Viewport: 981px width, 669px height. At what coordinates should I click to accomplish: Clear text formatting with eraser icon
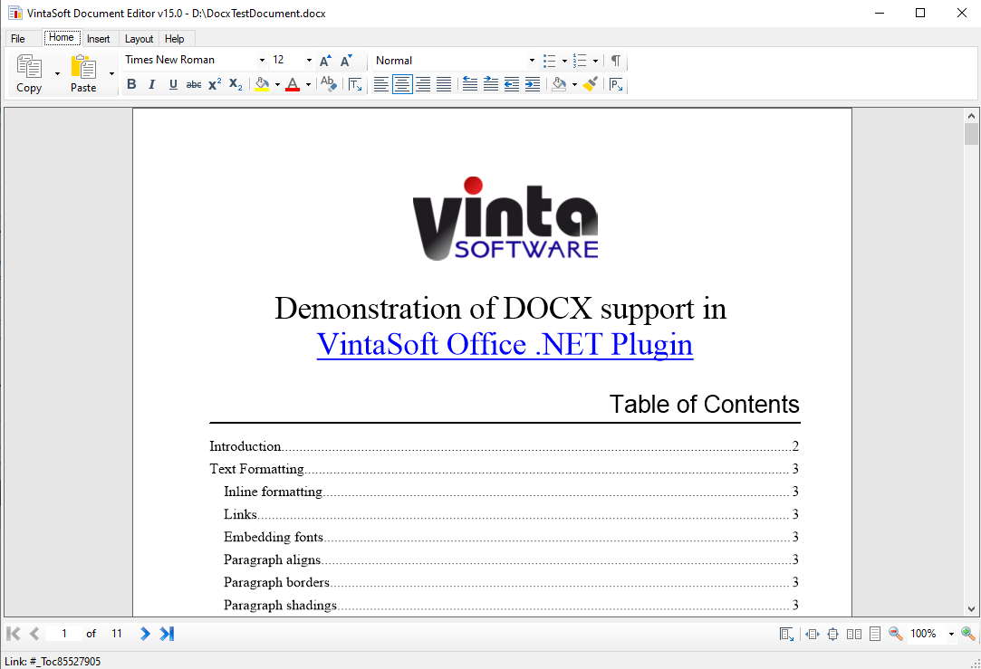click(329, 84)
